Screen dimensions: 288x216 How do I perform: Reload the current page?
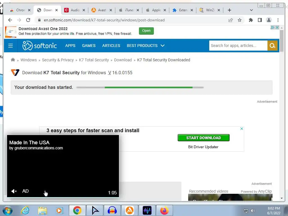coord(28,20)
